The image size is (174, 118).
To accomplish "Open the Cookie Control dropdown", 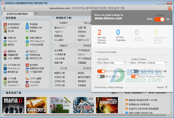I will (148, 63).
